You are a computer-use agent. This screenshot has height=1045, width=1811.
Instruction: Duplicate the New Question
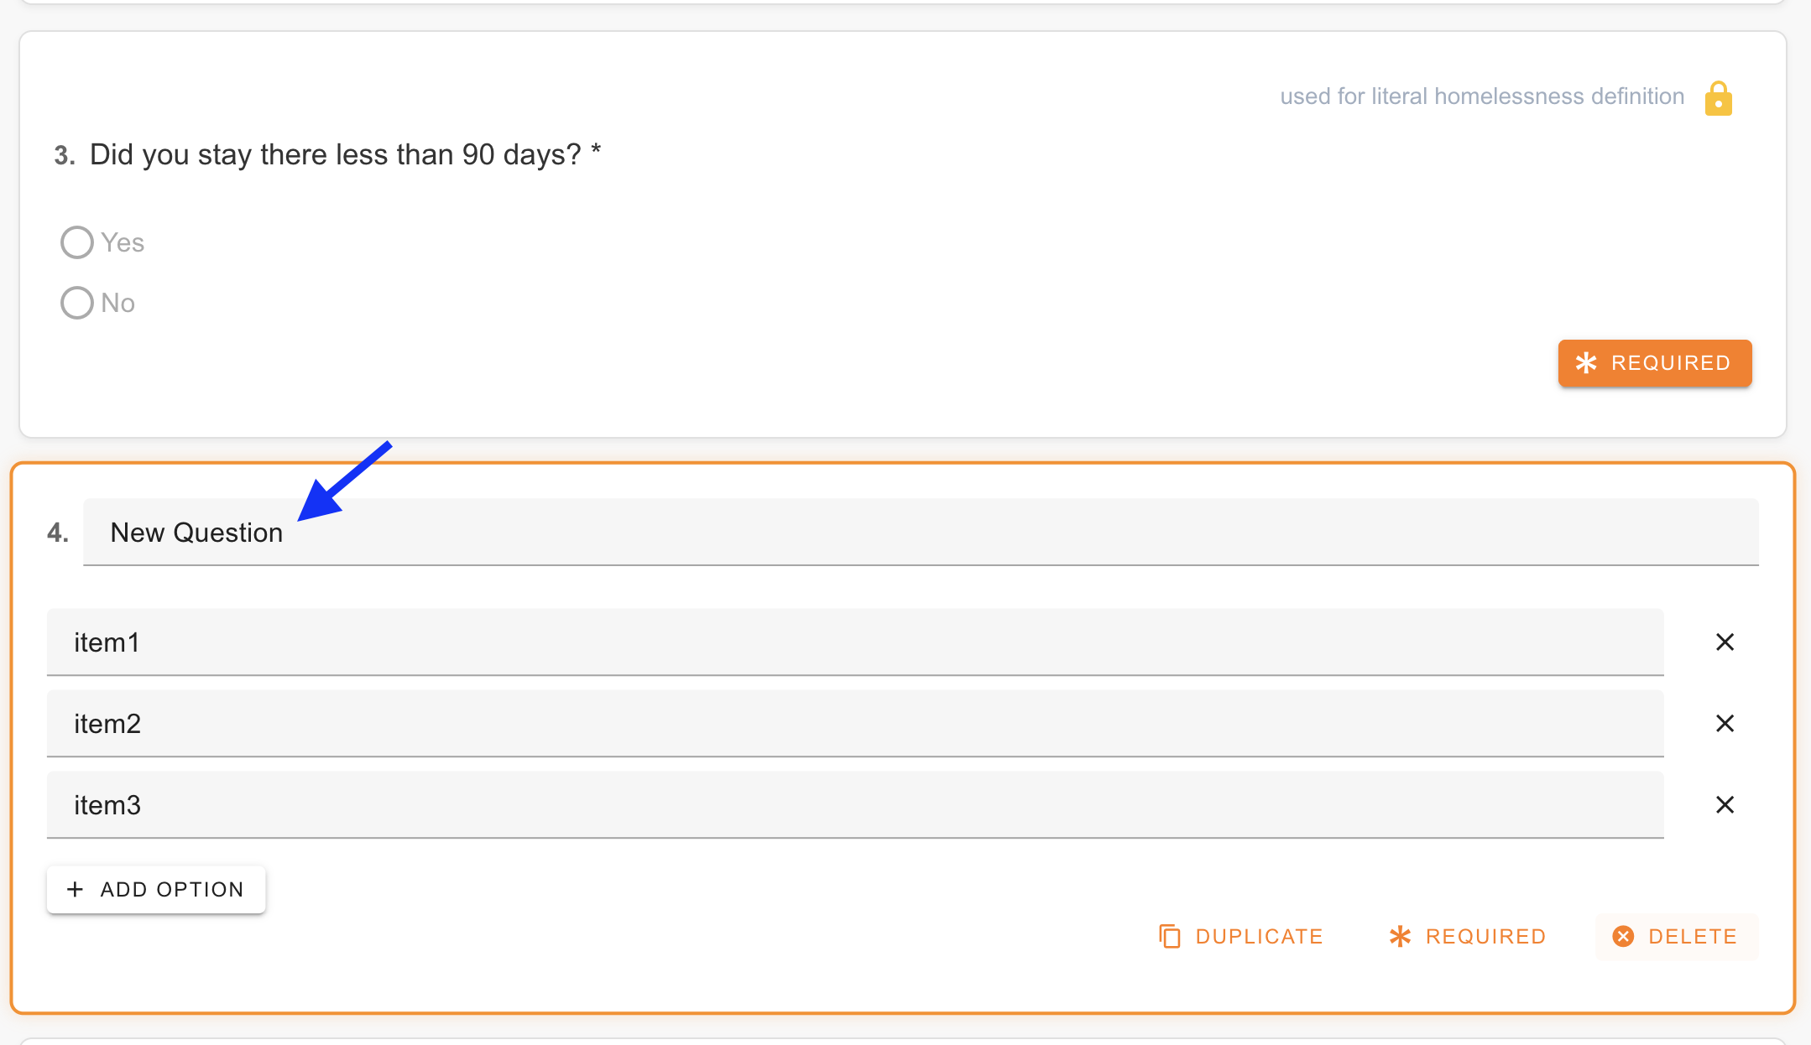1241,936
